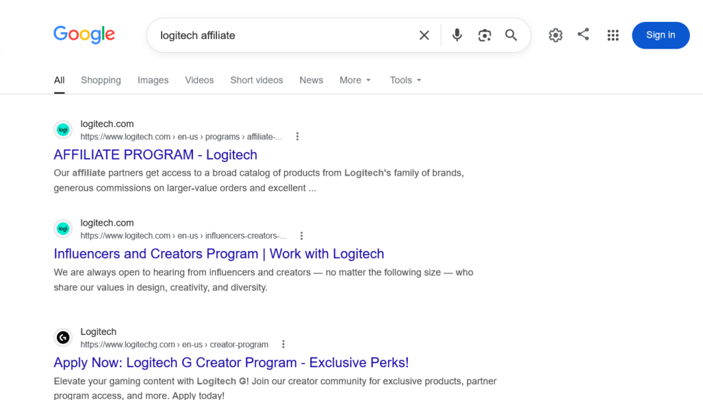
Task: Open three-dot menu for Affiliate Program result
Action: [297, 137]
